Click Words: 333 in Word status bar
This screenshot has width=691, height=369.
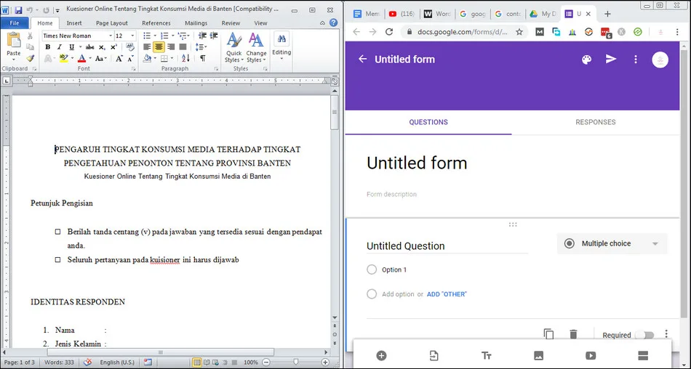[59, 362]
